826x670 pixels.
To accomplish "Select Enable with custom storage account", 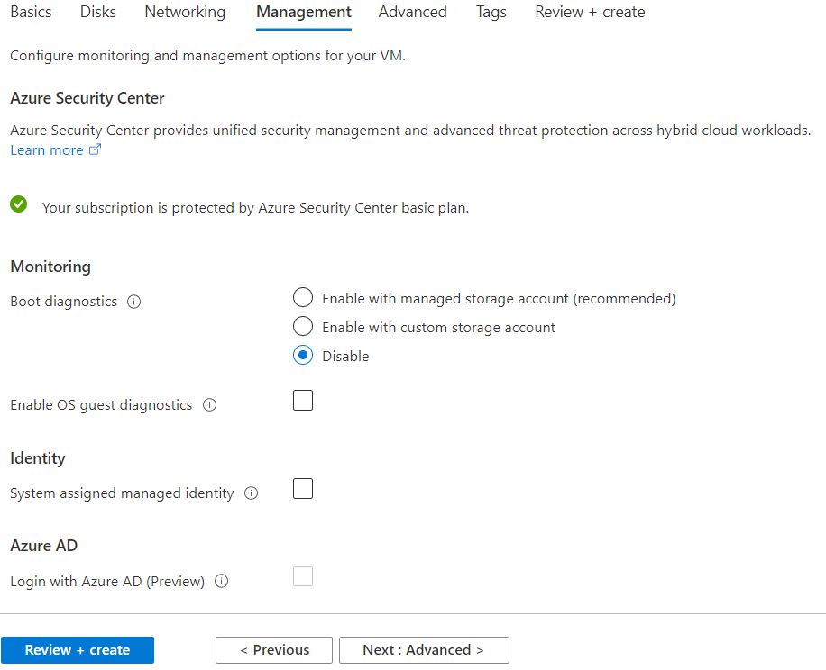I will click(303, 327).
